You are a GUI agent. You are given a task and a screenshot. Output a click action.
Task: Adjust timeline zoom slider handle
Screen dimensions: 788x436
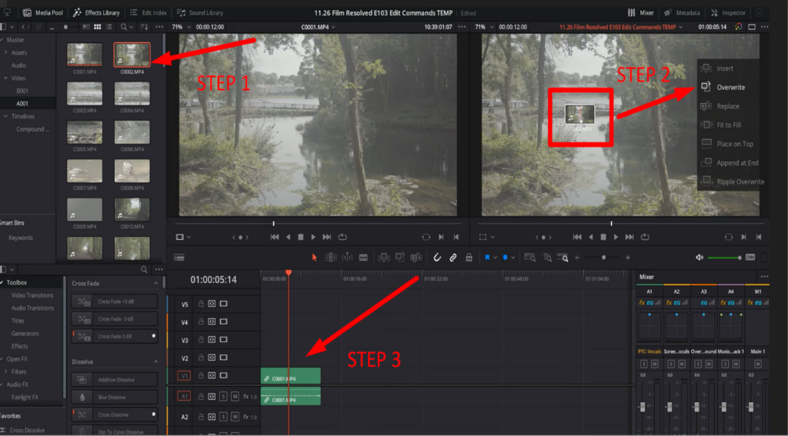(603, 257)
